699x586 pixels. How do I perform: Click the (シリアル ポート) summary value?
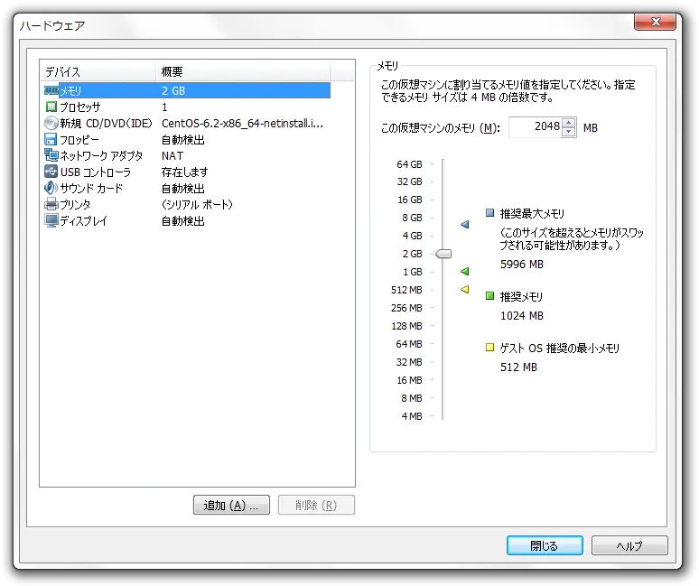(x=197, y=205)
